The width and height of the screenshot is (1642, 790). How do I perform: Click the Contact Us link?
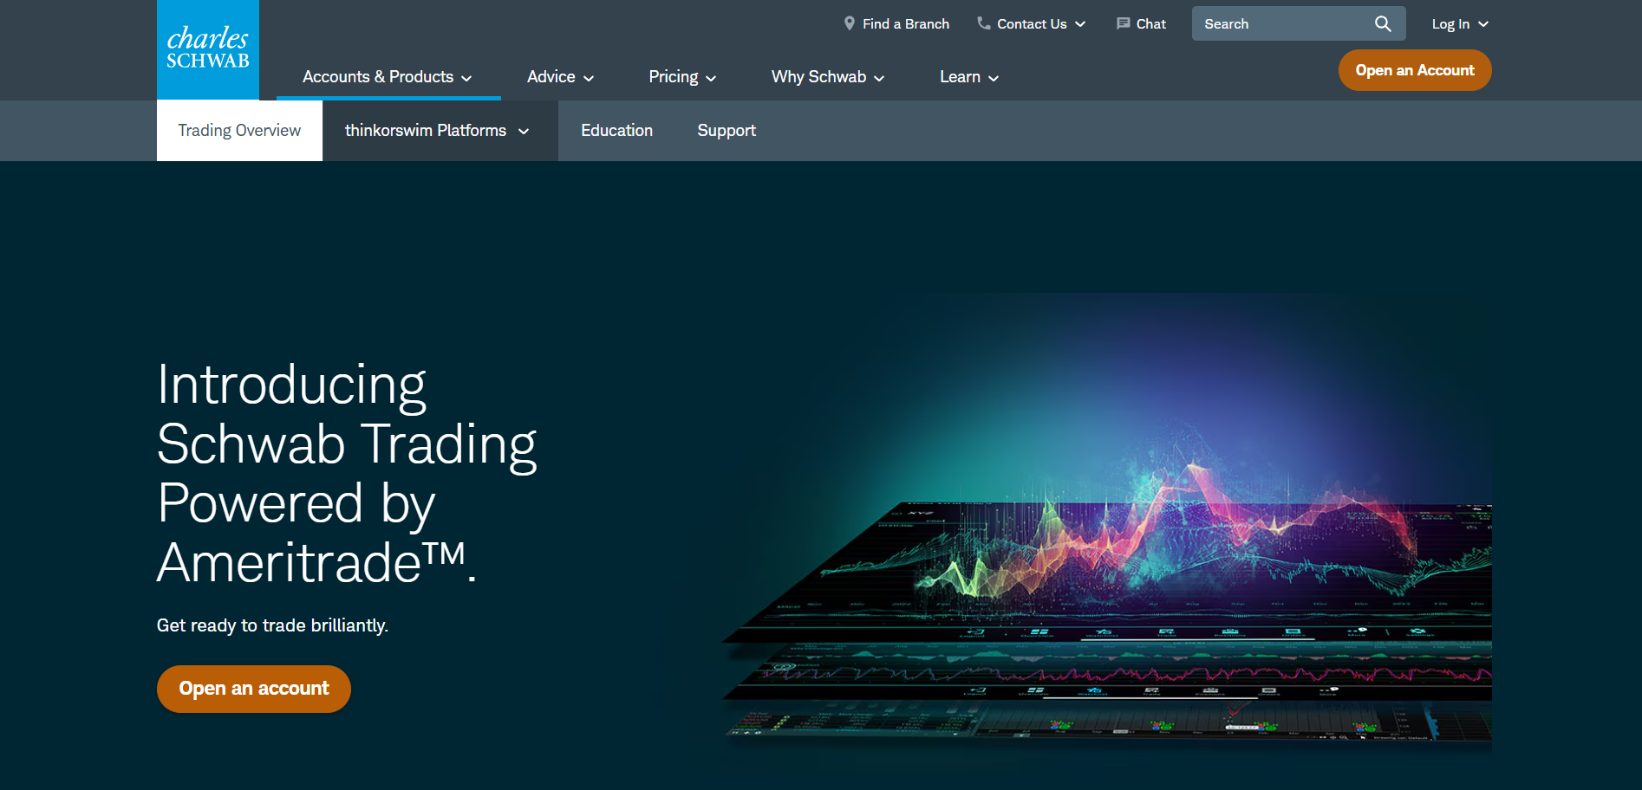coord(1031,23)
